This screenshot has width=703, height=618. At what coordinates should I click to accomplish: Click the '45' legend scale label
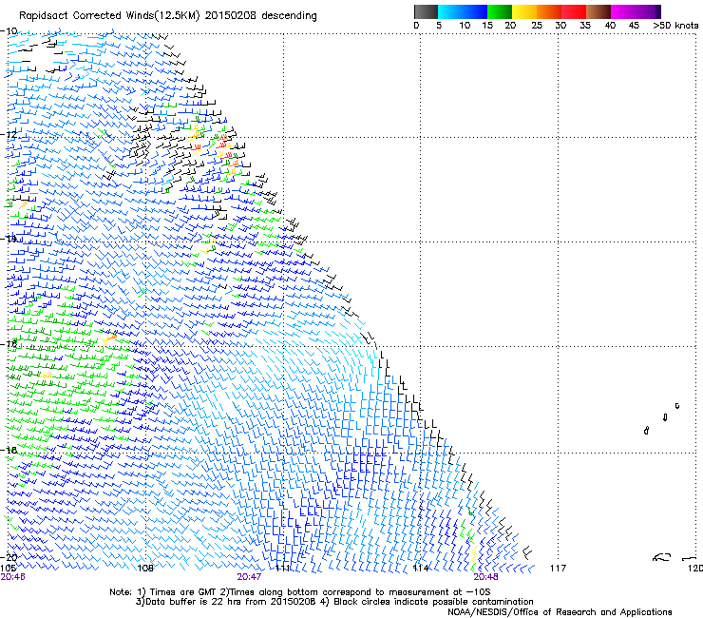634,26
